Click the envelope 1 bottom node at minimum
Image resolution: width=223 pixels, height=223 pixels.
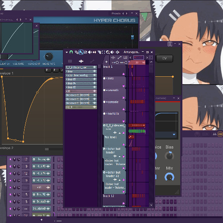(x=23, y=141)
